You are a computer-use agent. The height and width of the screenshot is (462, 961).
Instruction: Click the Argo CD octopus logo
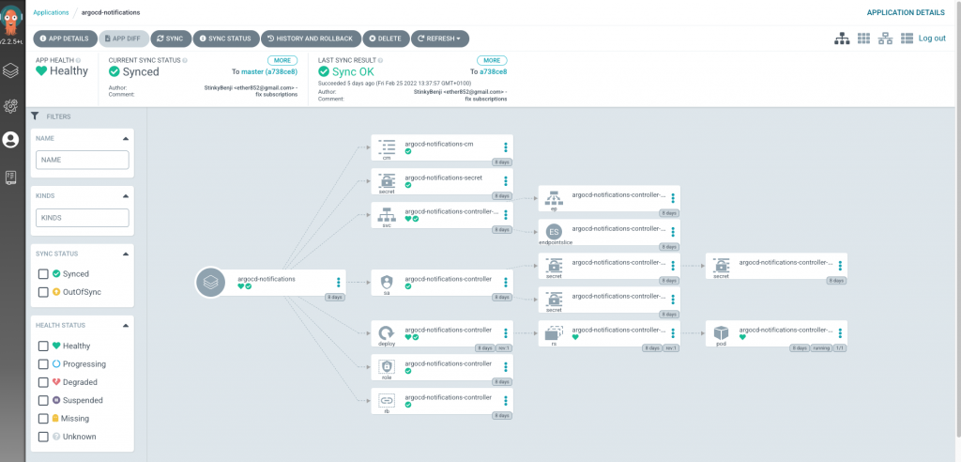(11, 21)
